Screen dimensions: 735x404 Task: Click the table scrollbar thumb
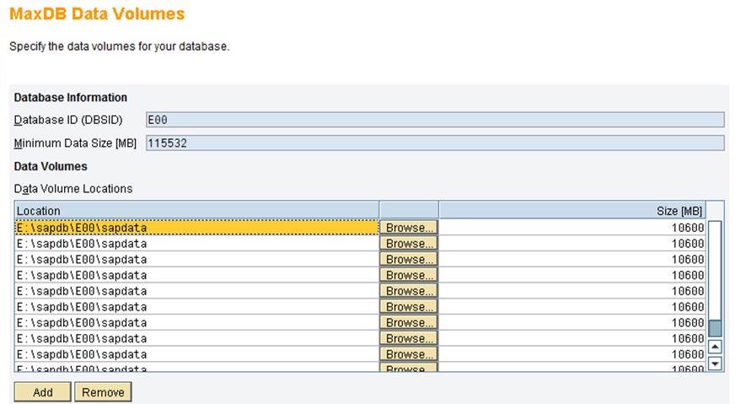click(x=715, y=328)
